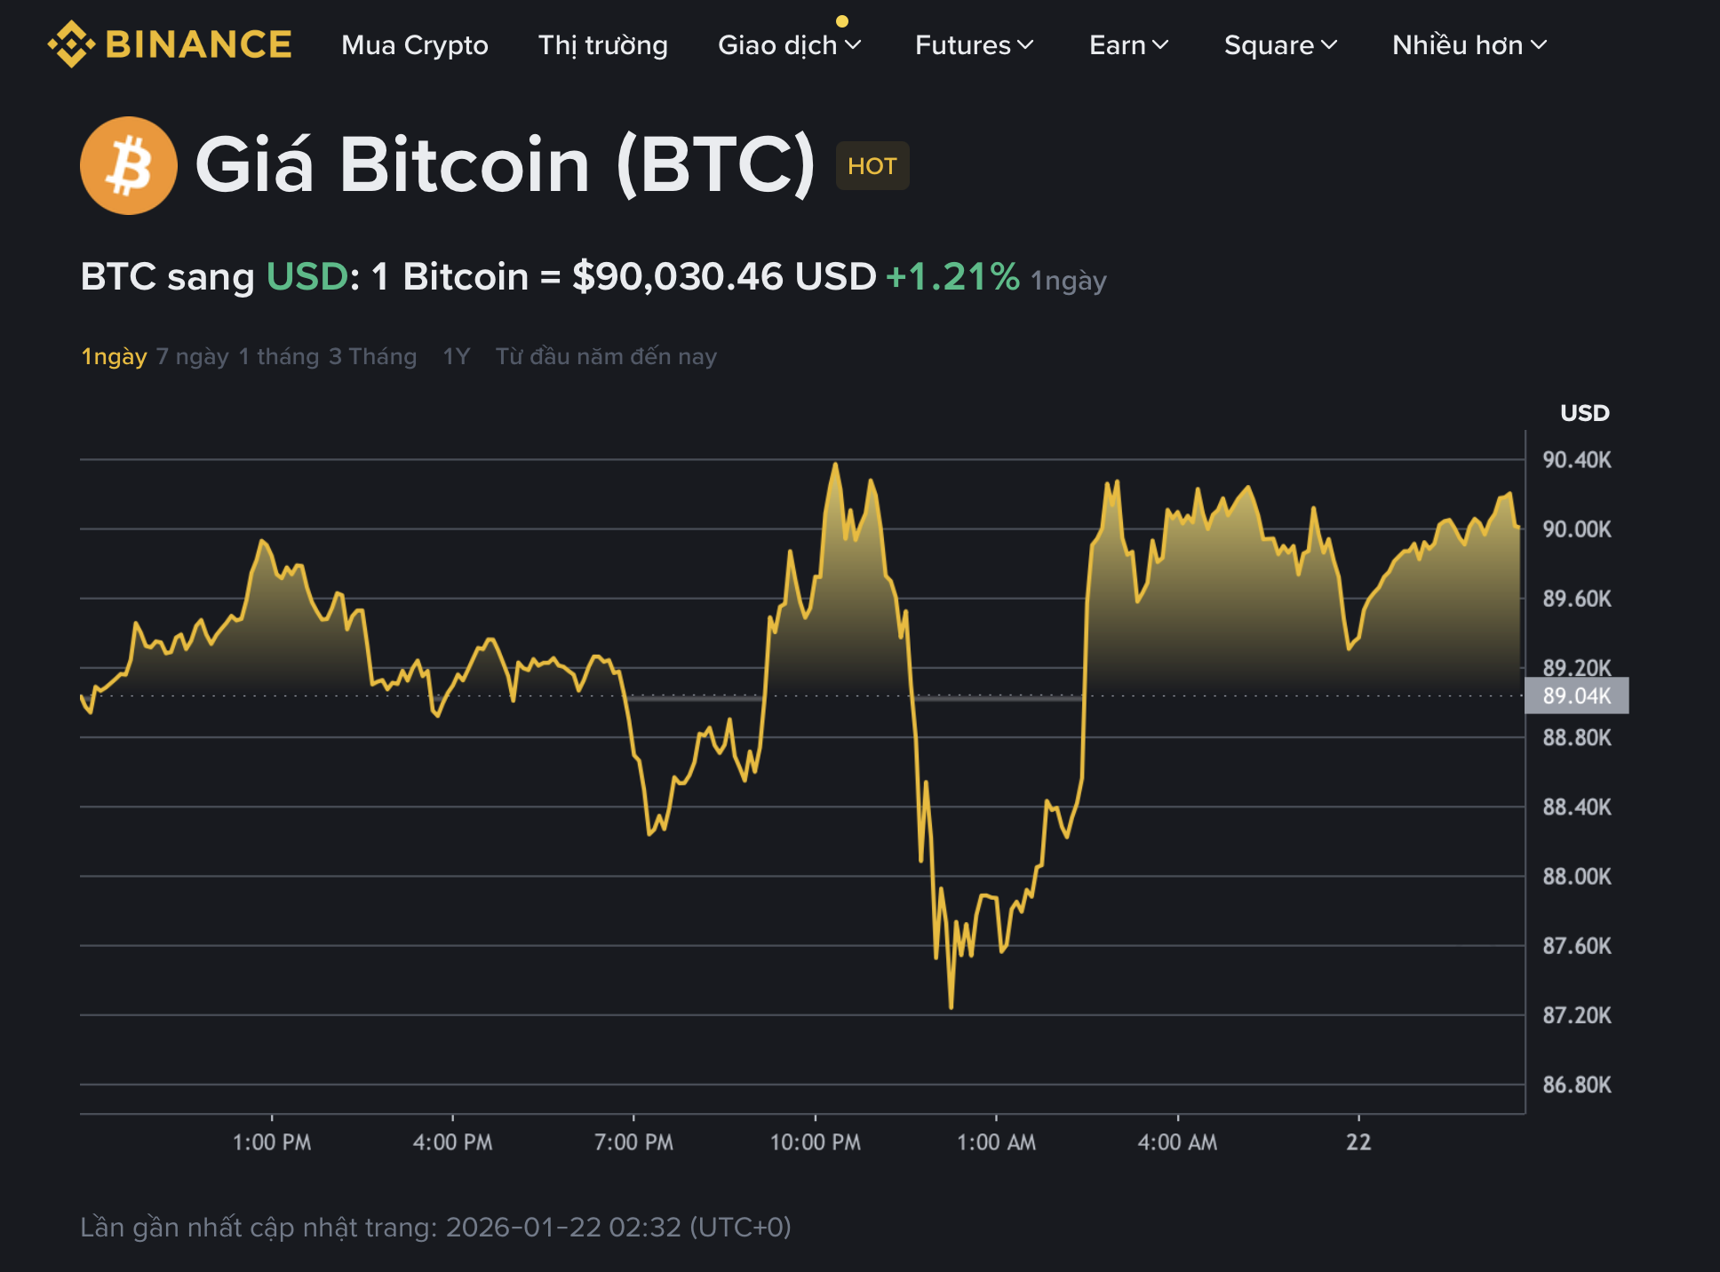Open the Earn dropdown

pos(1128,45)
